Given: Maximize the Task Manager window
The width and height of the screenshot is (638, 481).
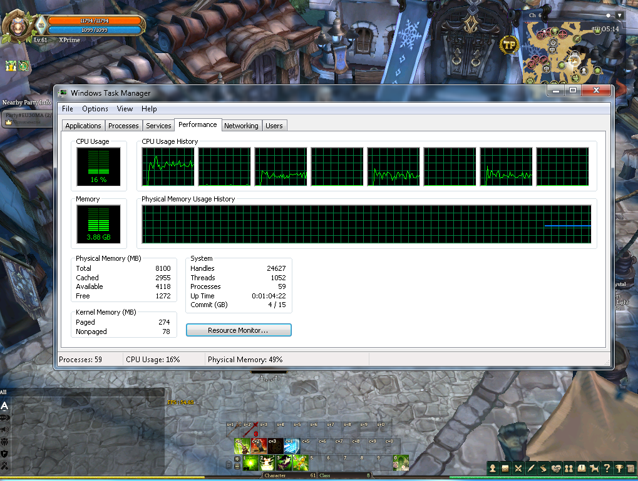Looking at the screenshot, I should coord(572,91).
